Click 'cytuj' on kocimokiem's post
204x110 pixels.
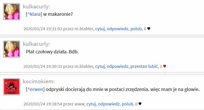pos(91,104)
